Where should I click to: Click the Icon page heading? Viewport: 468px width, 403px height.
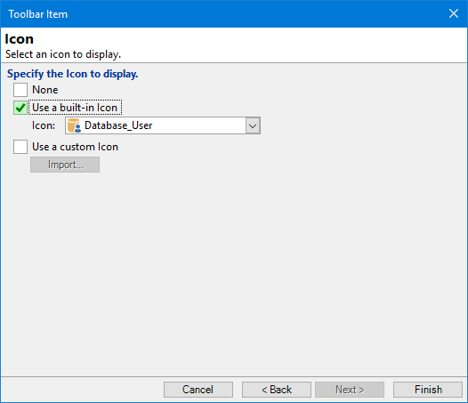click(19, 39)
